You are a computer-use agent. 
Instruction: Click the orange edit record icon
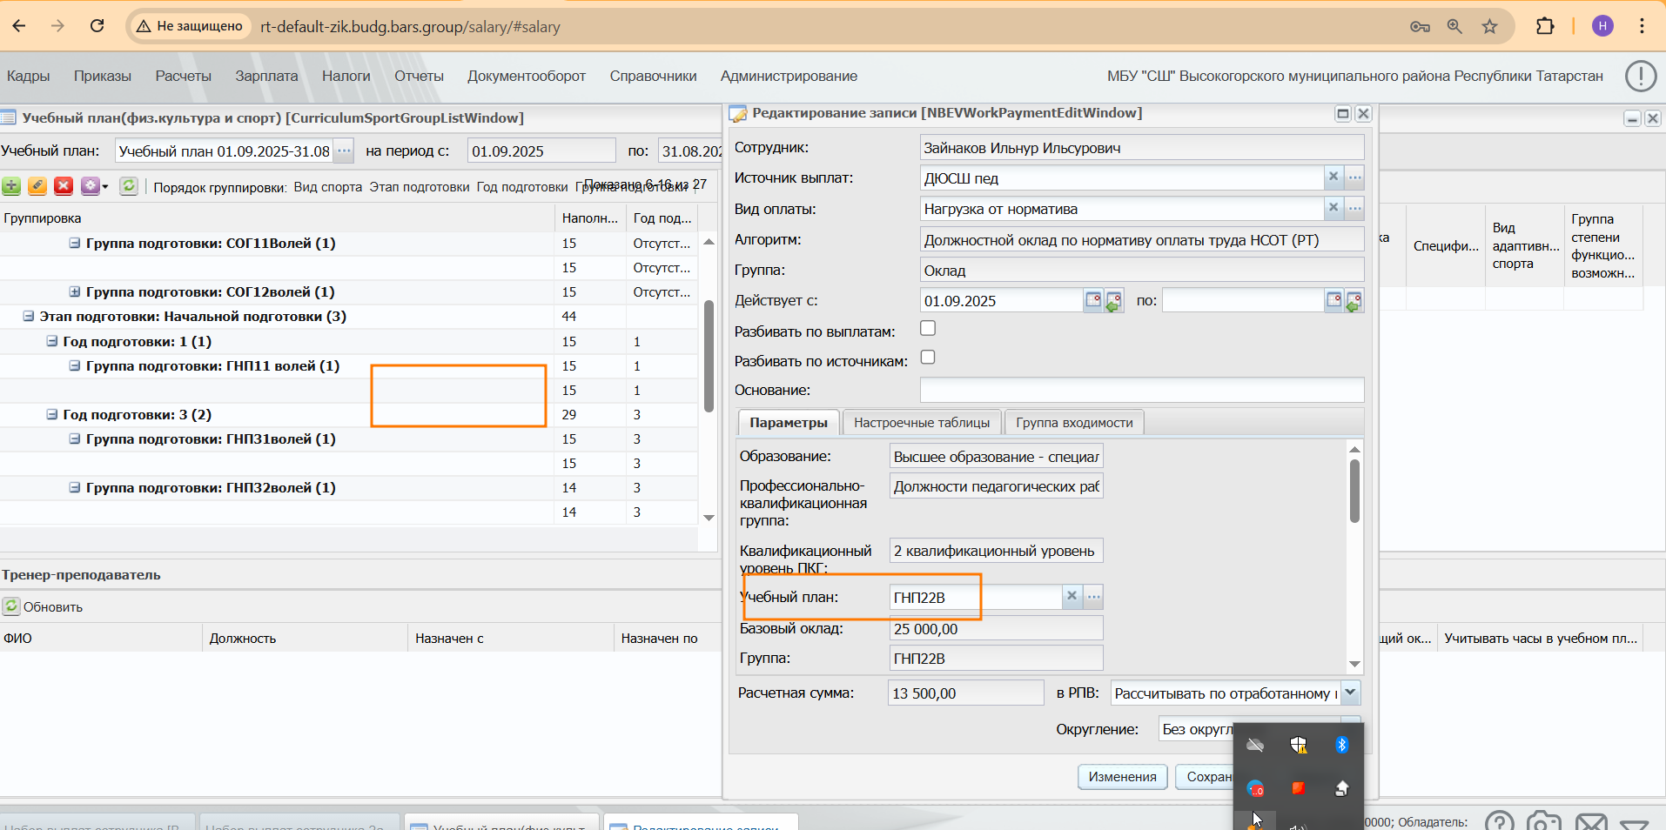pyautogui.click(x=37, y=186)
